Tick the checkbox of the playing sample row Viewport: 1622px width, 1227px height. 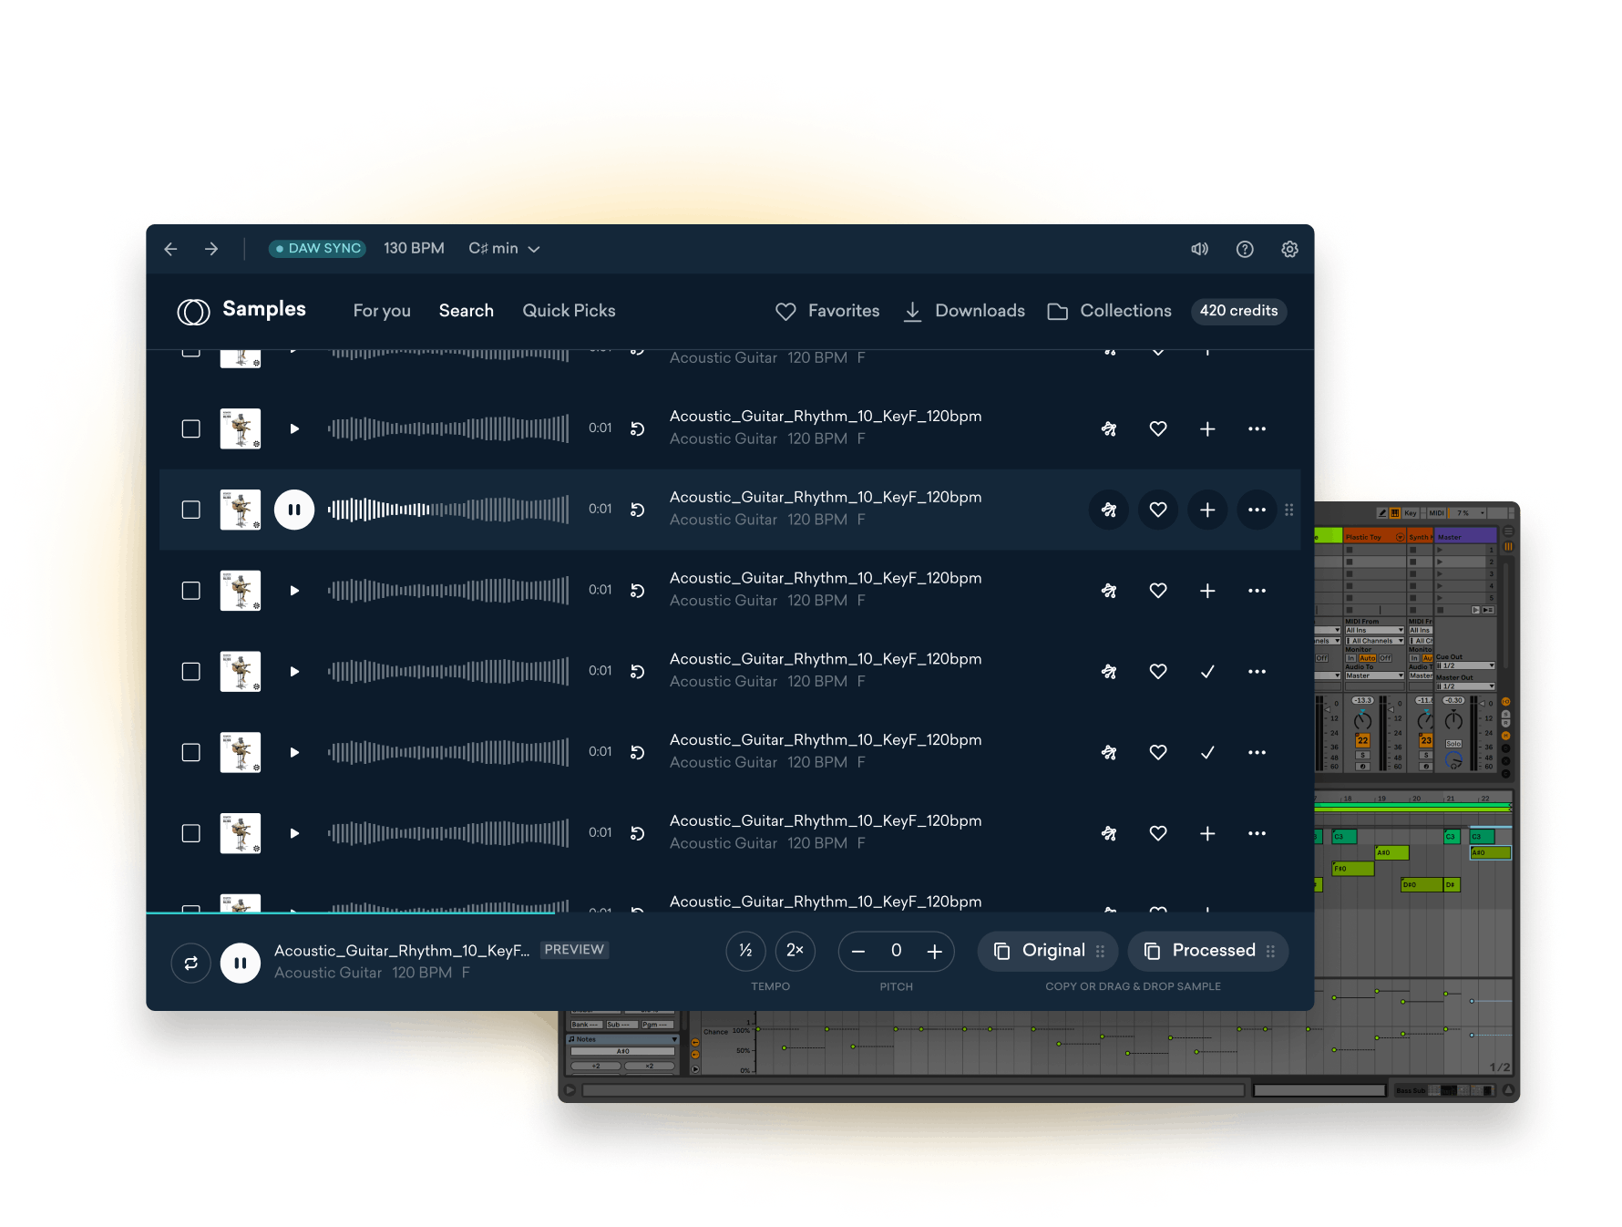tap(190, 510)
